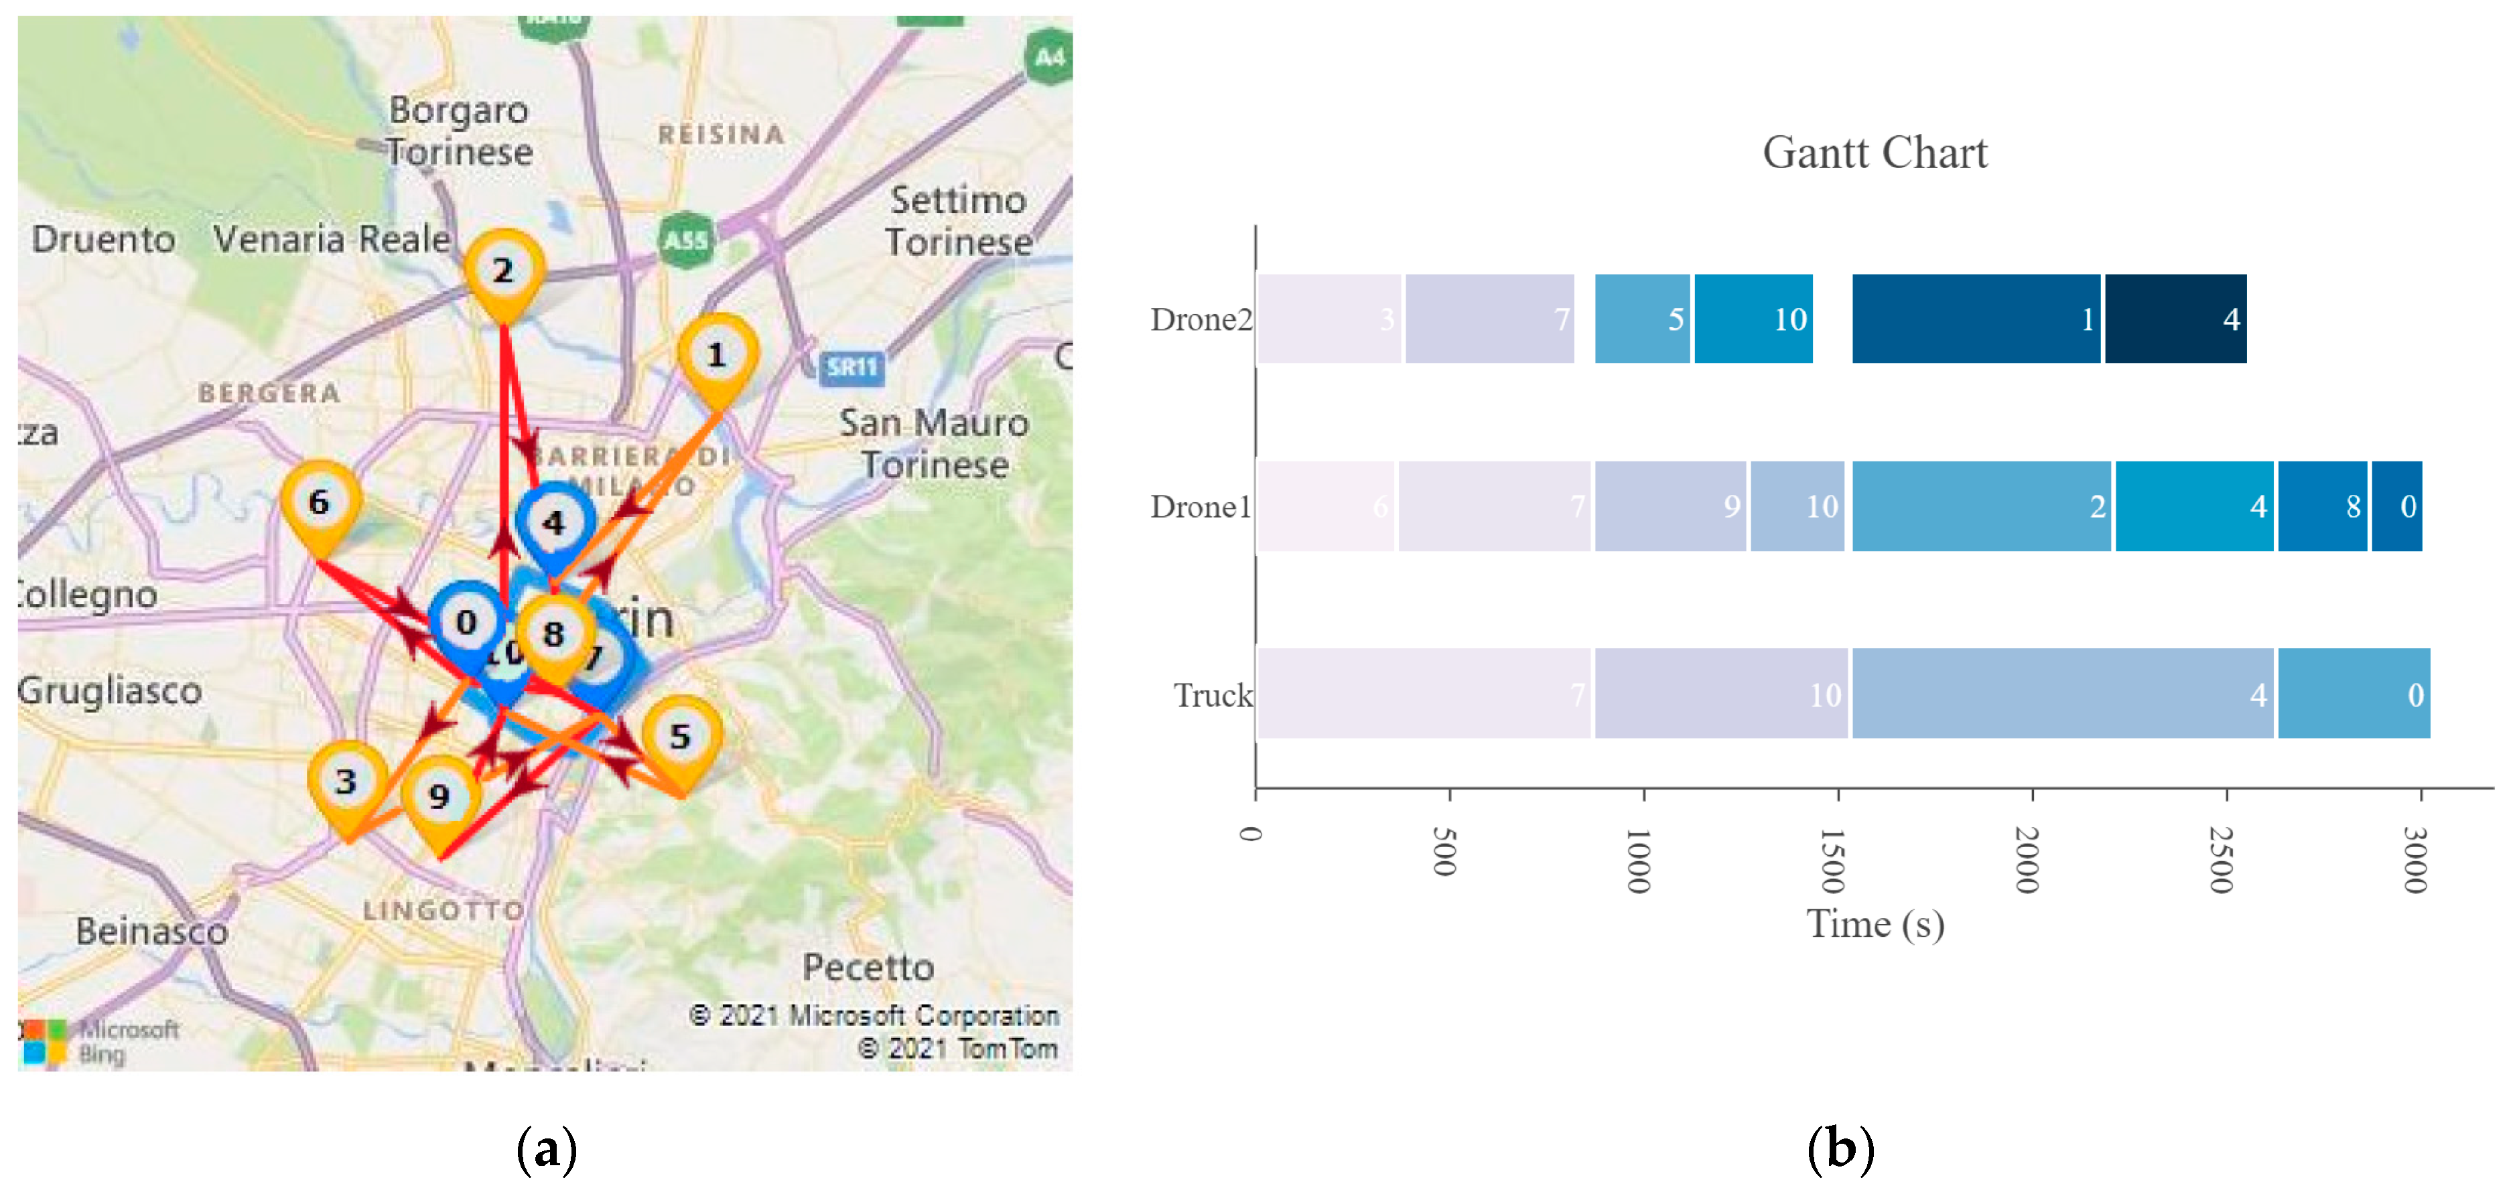Click the 2021 TomTom copyright text

point(957,1048)
